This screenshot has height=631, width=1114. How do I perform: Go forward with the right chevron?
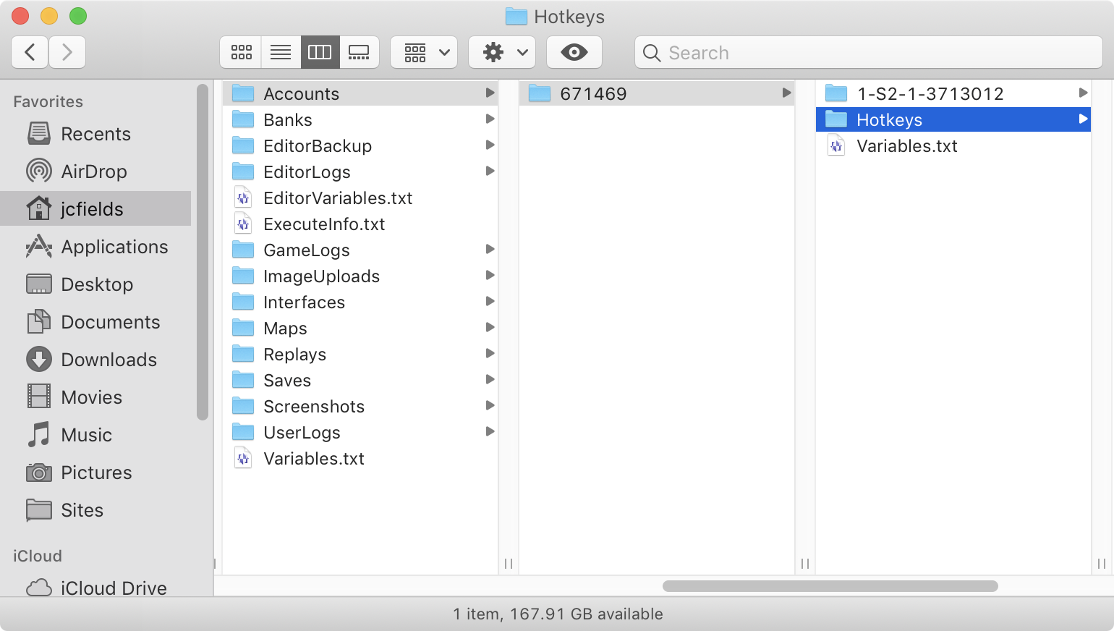click(x=67, y=52)
